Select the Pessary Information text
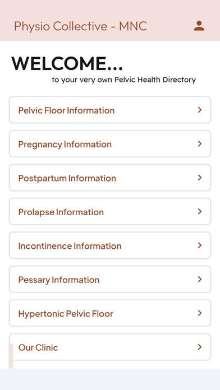220x390 pixels. tap(59, 280)
